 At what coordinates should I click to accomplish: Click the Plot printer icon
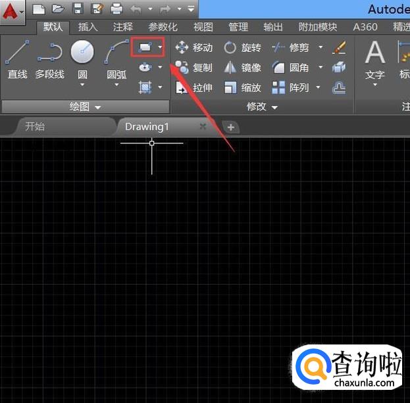click(116, 9)
